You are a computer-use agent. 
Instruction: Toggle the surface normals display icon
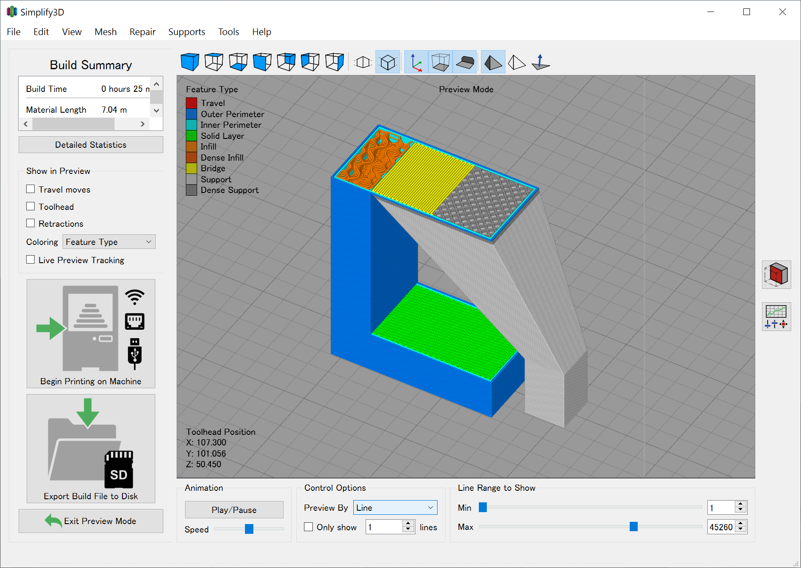click(x=541, y=62)
